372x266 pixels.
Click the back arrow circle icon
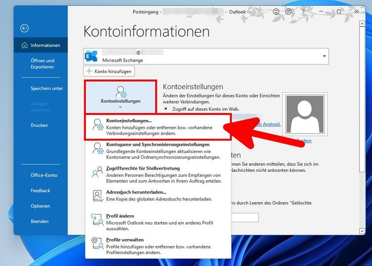pyautogui.click(x=25, y=29)
